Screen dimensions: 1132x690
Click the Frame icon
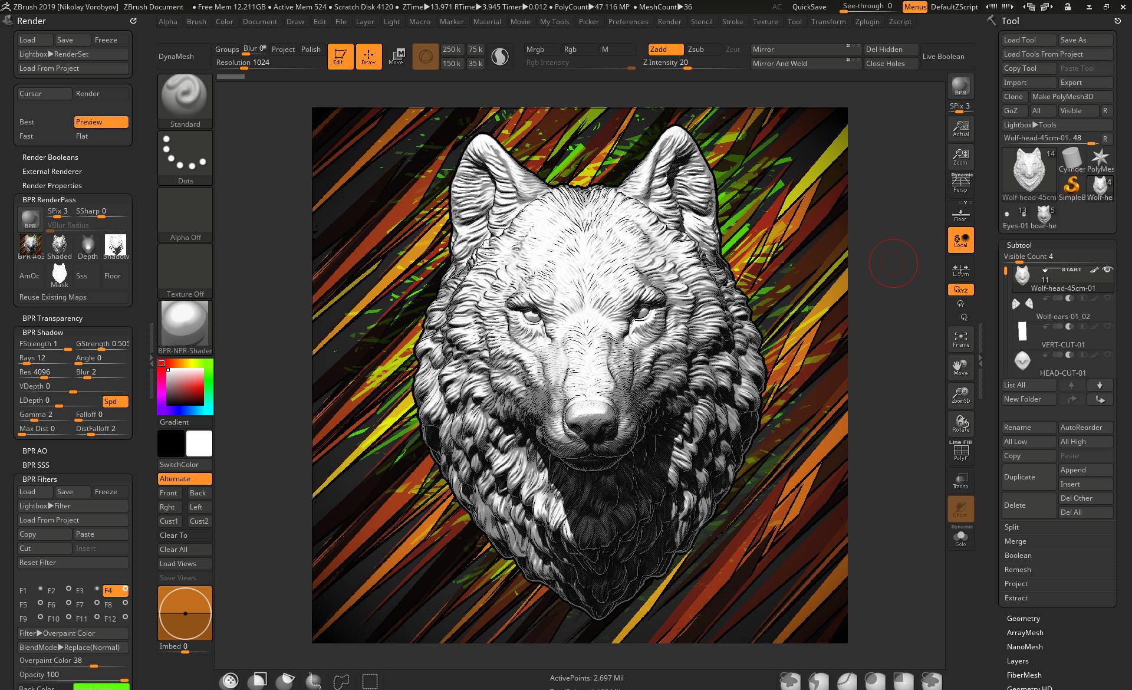click(960, 339)
